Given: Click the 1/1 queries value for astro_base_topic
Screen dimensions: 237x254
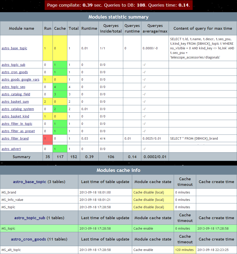Looking at the screenshot, I should [102, 48].
